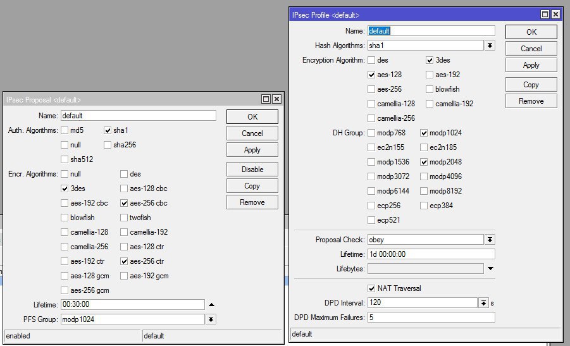
Task: Enable aes-192 in IPsec Profile
Action: point(430,75)
